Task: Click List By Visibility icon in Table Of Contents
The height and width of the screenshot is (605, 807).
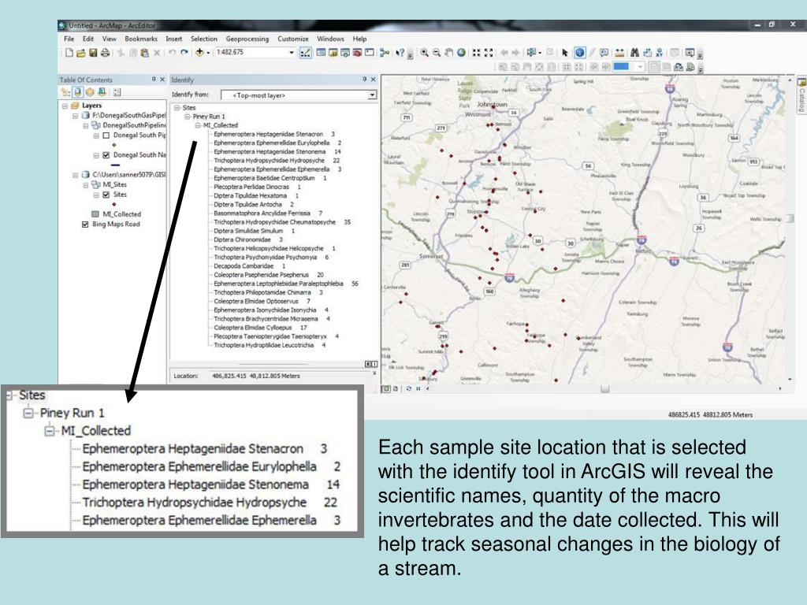Action: (x=90, y=92)
